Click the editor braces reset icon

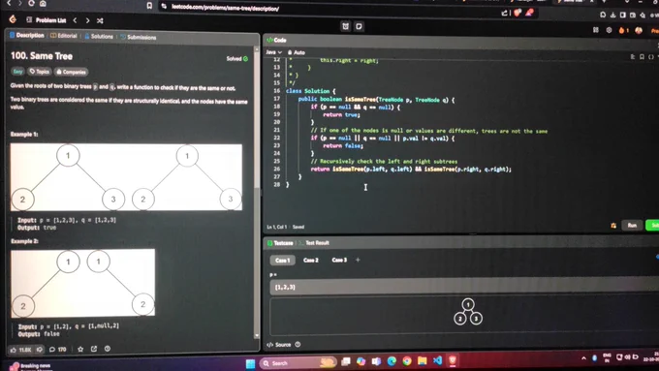pyautogui.click(x=651, y=57)
